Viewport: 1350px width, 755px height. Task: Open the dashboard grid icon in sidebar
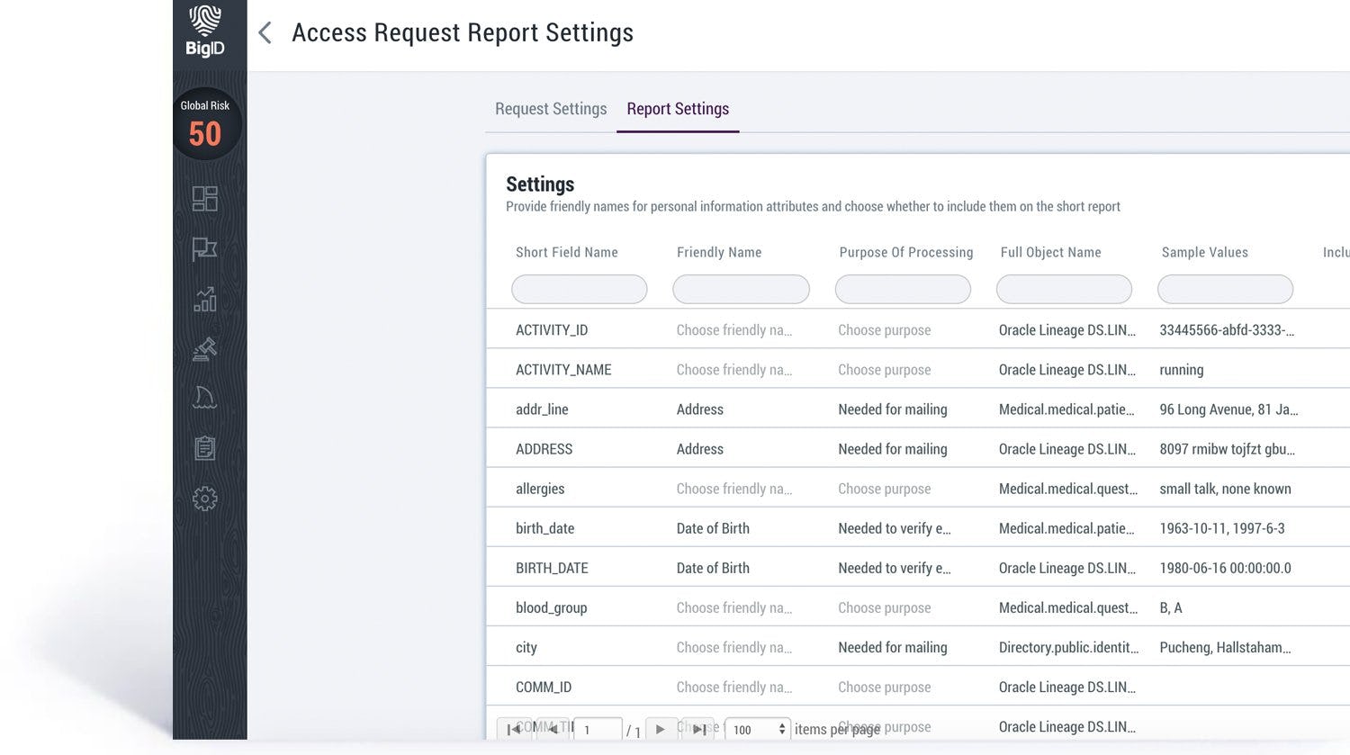pyautogui.click(x=207, y=198)
